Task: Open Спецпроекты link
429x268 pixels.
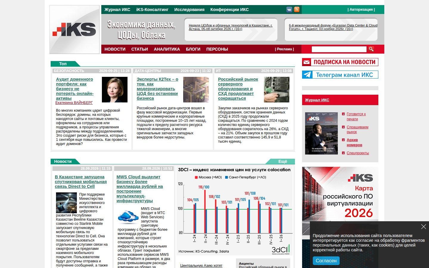Action: [x=358, y=153]
